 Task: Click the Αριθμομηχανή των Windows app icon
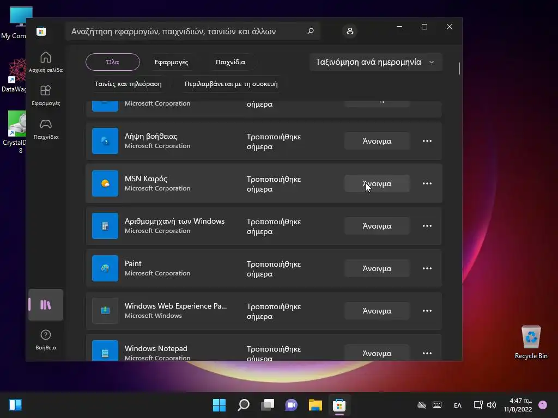(x=105, y=226)
